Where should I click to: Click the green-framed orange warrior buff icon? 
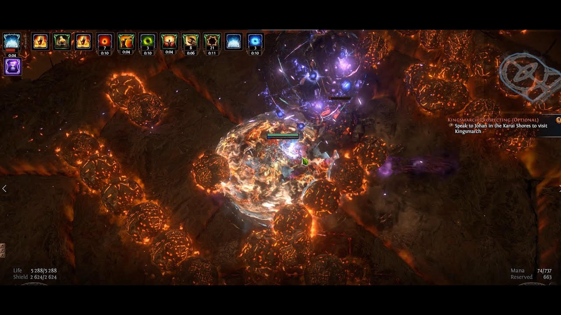click(x=126, y=41)
